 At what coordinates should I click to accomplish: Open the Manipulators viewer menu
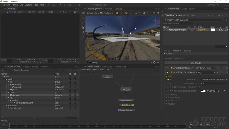coord(106,13)
